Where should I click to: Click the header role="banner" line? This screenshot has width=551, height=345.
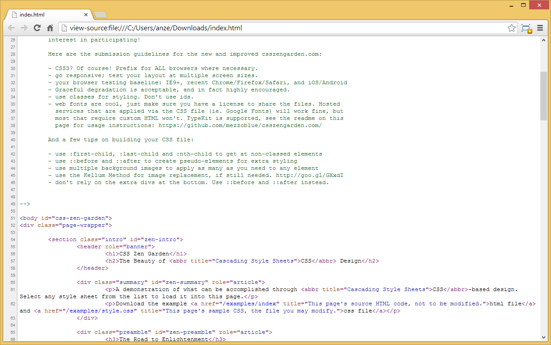pyautogui.click(x=116, y=247)
